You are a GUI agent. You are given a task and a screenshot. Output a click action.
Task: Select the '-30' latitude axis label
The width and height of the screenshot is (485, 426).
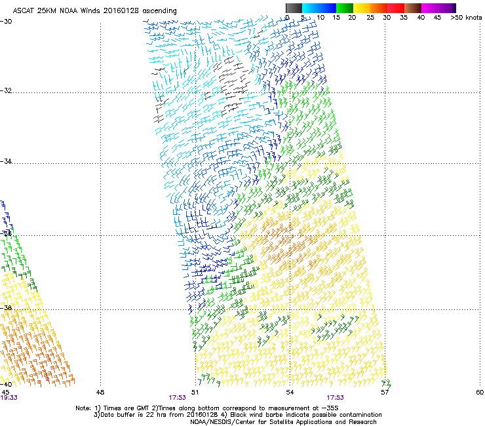click(x=6, y=22)
